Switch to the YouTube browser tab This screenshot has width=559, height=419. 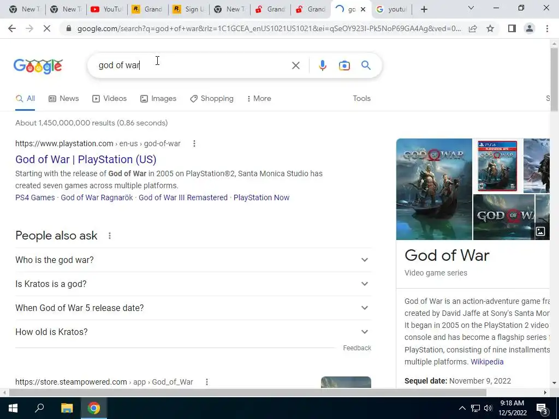[x=106, y=10]
